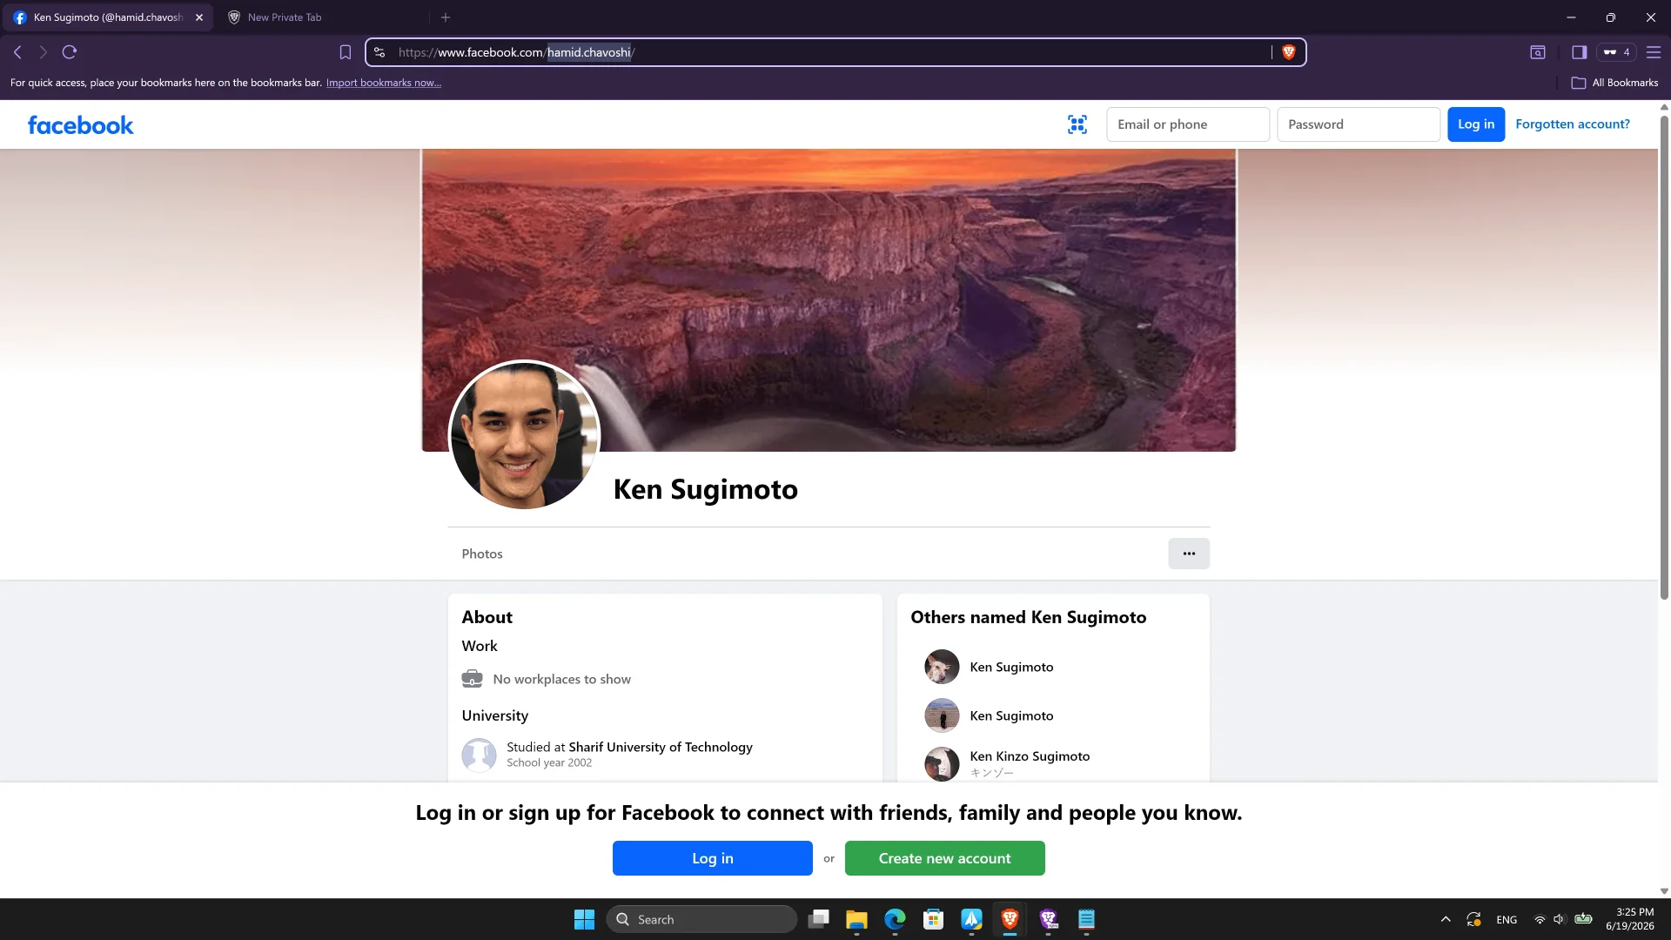Image resolution: width=1671 pixels, height=940 pixels.
Task: Open All Bookmarks folder
Action: pos(1615,83)
